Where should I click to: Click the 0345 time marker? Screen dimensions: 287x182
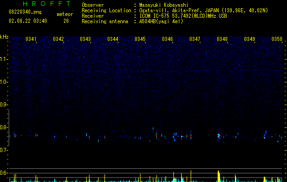(140, 39)
